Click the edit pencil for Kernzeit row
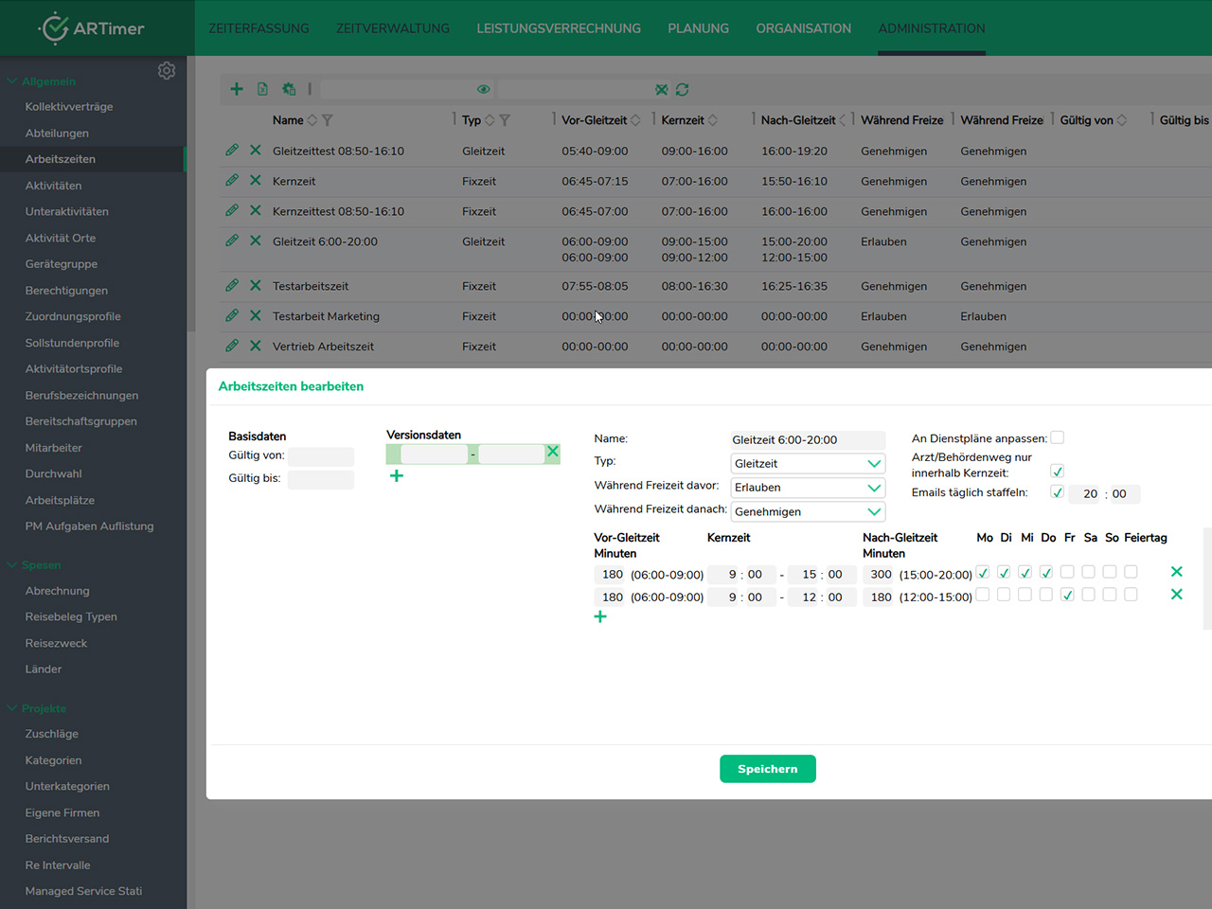The width and height of the screenshot is (1212, 909). tap(232, 180)
